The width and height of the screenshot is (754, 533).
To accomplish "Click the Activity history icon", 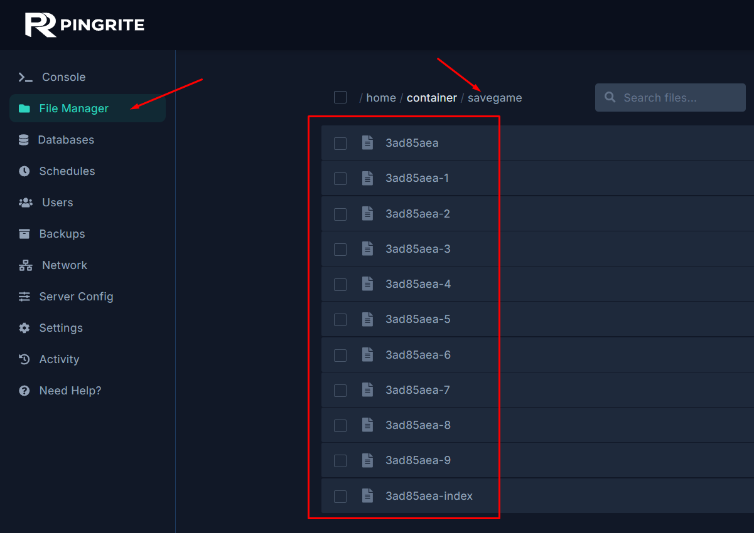I will tap(24, 359).
